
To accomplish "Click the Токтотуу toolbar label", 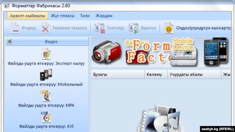I will (116, 28).
